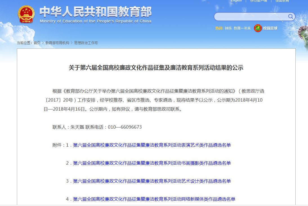Image resolution: width=308 pixels, height=206 pixels.
Task: Open 教育部司局机构 breadcrumb link
Action: coord(57,43)
